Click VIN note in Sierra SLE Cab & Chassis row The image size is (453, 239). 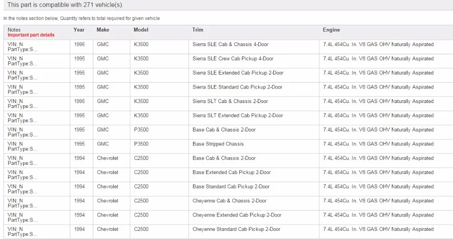(23, 47)
